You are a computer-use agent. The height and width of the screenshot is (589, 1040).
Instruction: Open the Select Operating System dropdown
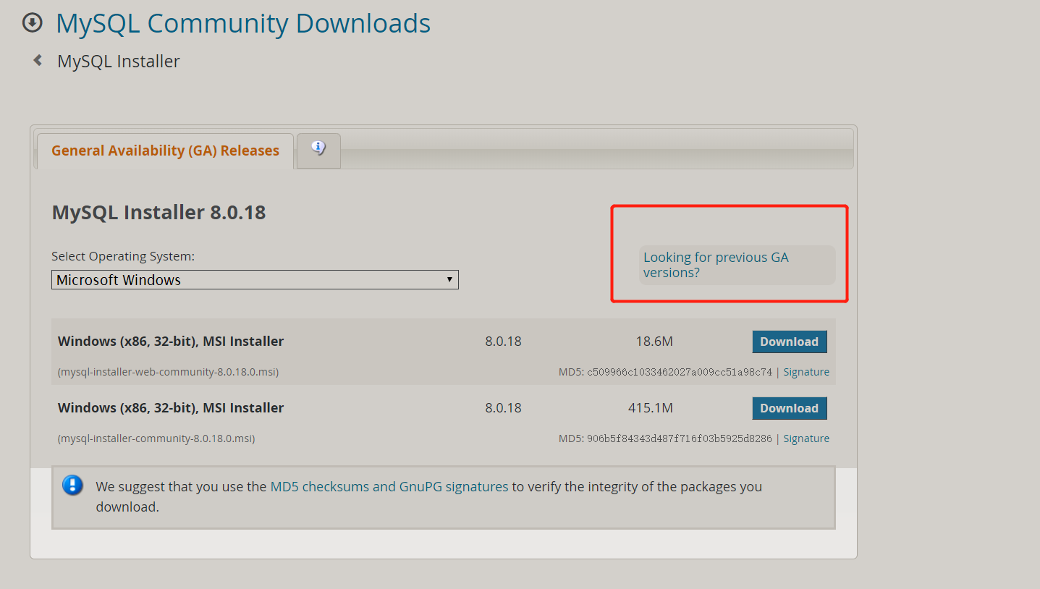tap(254, 280)
